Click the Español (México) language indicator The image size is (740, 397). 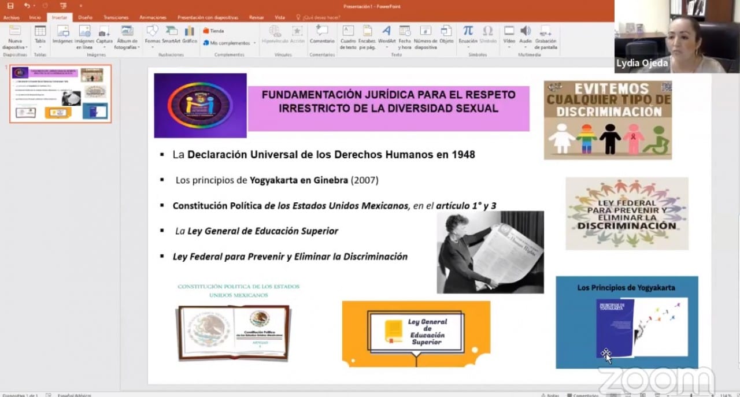(x=73, y=395)
